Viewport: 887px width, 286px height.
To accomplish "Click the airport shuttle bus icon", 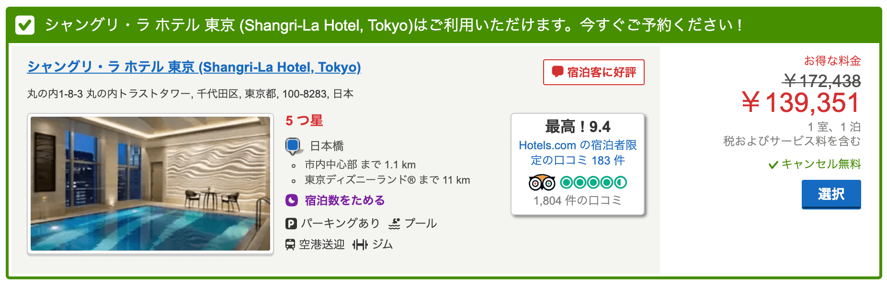I will pos(290,244).
